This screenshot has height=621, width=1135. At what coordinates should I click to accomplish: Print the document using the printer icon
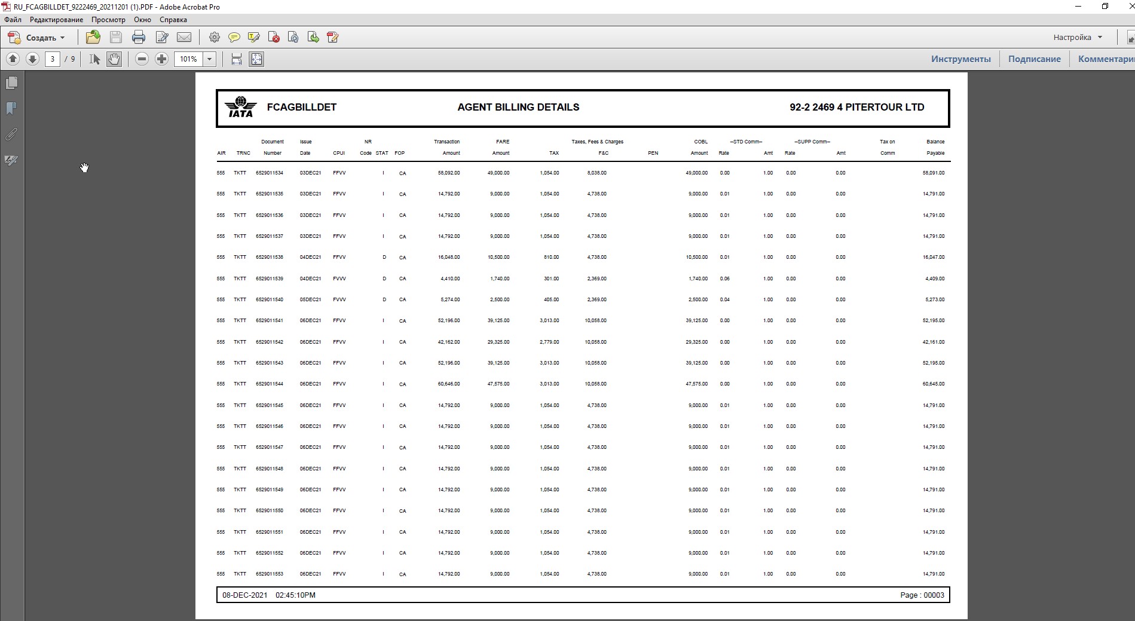click(x=139, y=38)
